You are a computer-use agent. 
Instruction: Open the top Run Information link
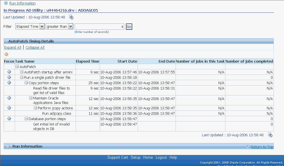click(22, 3)
